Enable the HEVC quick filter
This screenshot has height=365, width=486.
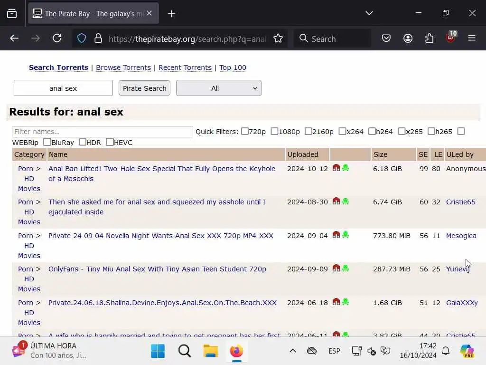(110, 142)
